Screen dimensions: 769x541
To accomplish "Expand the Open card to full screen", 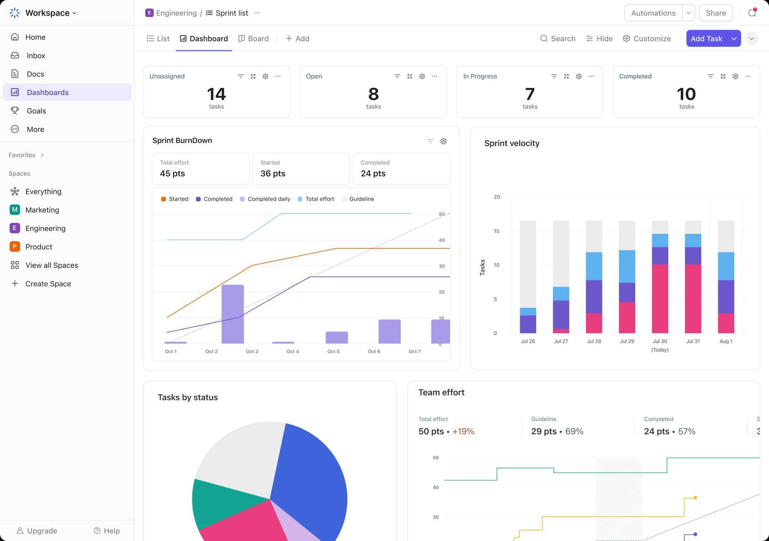I will pyautogui.click(x=409, y=76).
